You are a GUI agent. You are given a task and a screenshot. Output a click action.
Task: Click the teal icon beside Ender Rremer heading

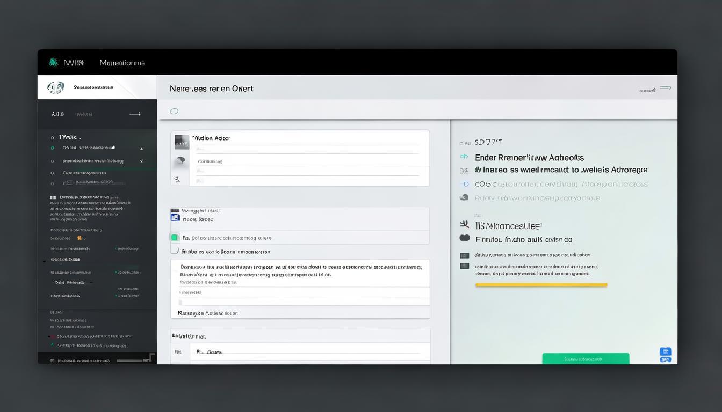464,157
